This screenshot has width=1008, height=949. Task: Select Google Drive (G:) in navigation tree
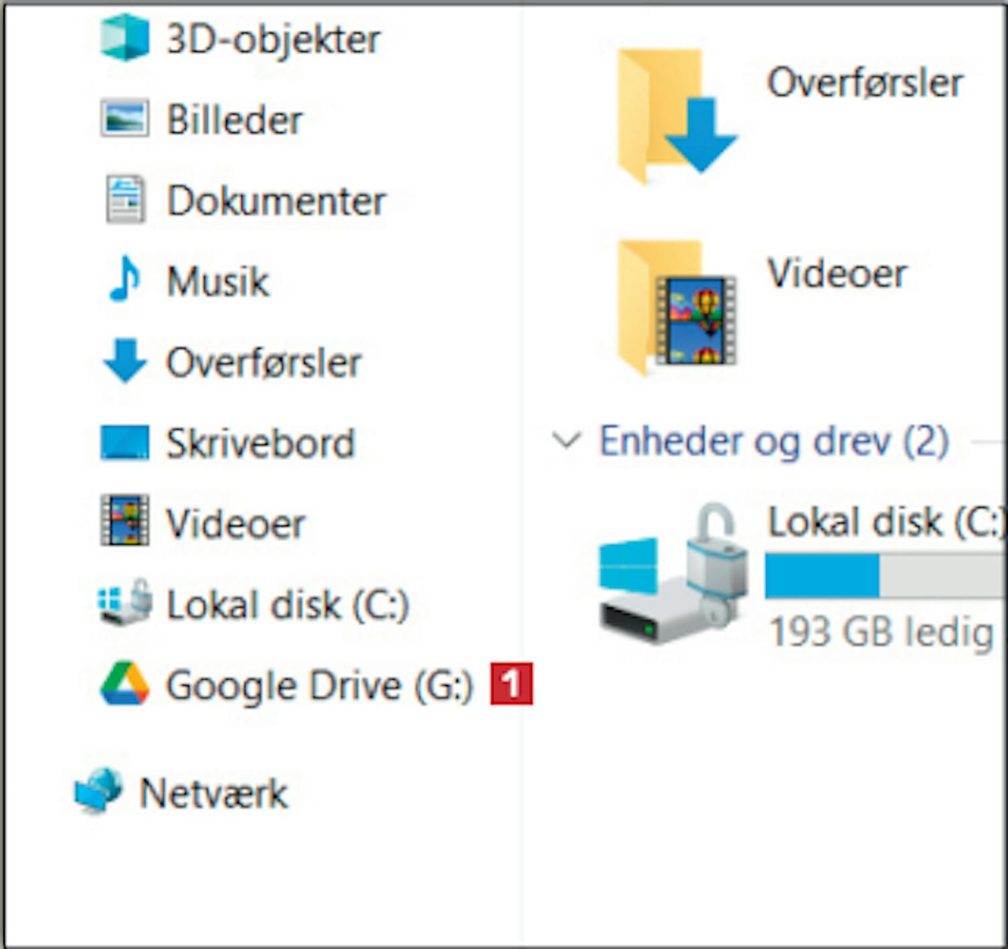320,686
